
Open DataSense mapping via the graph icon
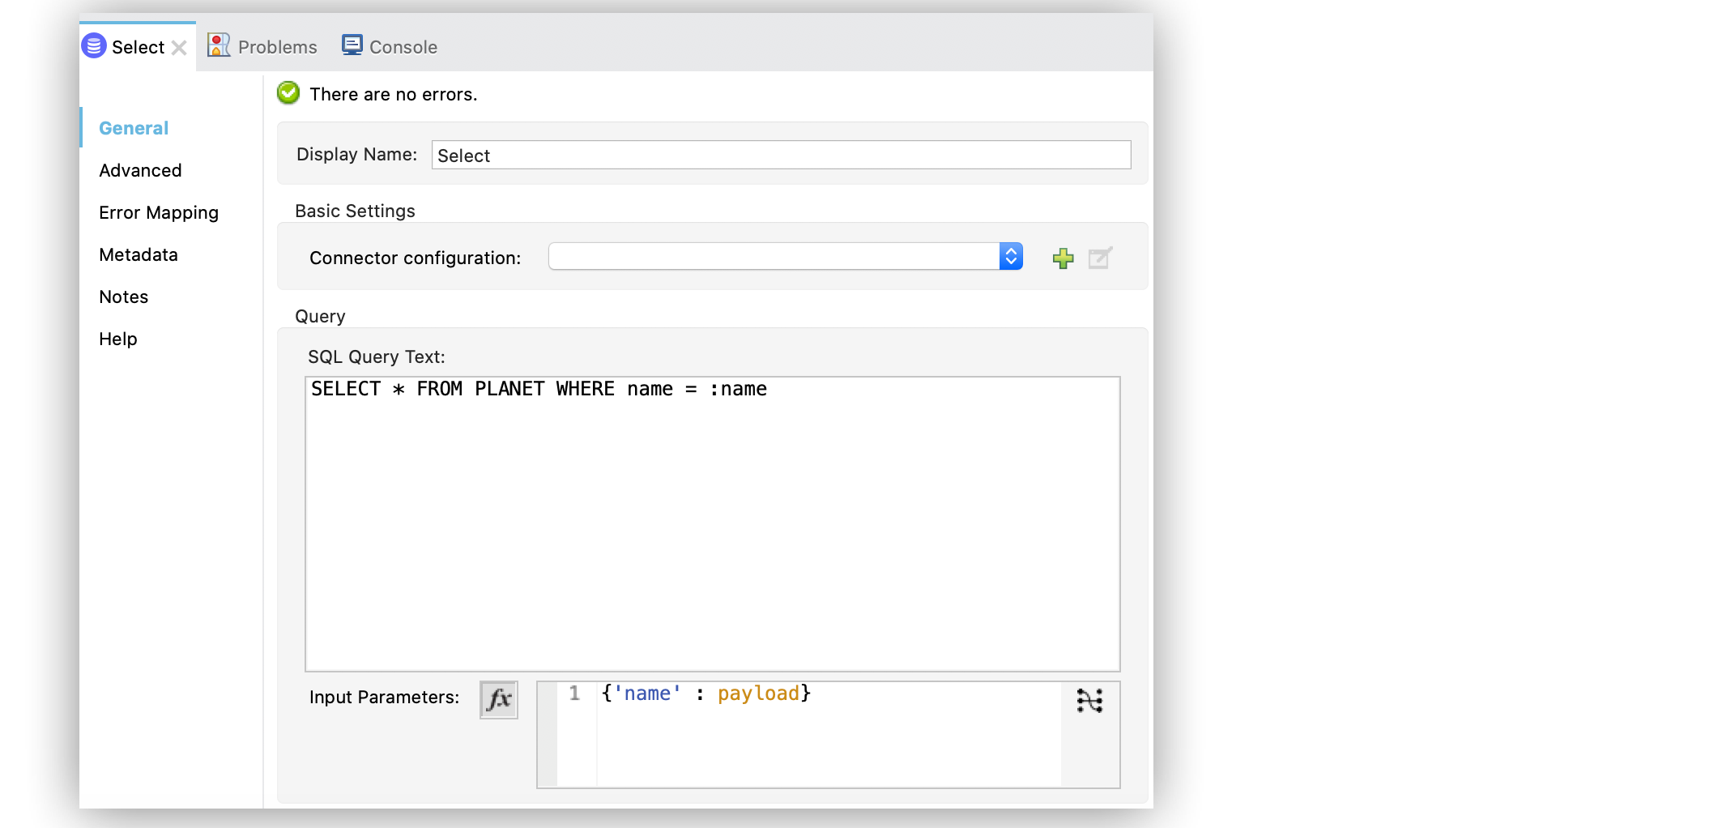coord(1090,701)
